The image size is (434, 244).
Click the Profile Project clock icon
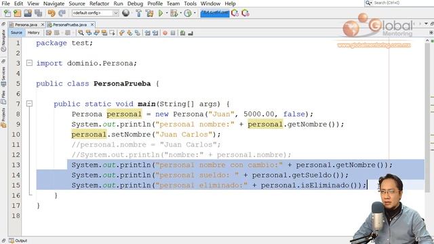[x=188, y=13]
